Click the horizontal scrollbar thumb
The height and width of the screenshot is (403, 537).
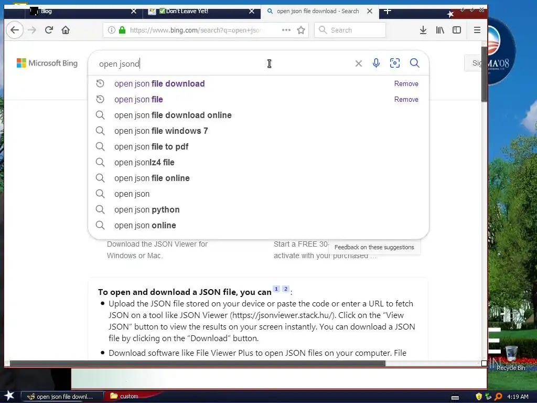[198, 363]
